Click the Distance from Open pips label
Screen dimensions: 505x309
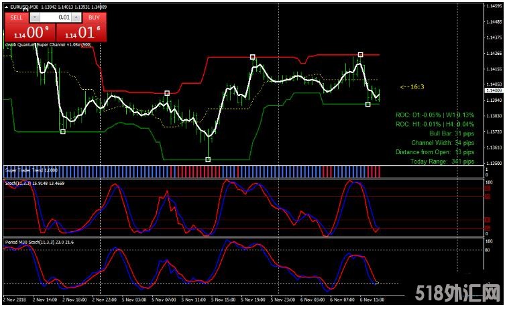[x=435, y=152]
